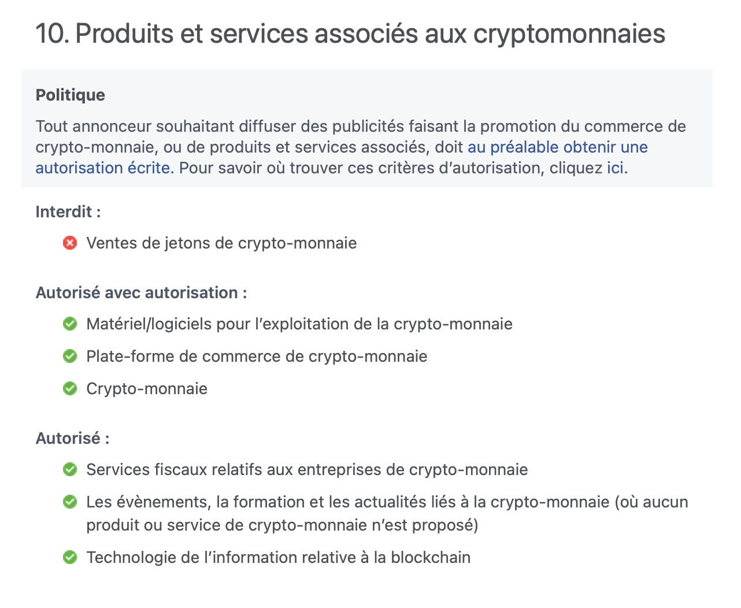
Task: Click green check beside Services fiscaux item
Action: click(70, 469)
